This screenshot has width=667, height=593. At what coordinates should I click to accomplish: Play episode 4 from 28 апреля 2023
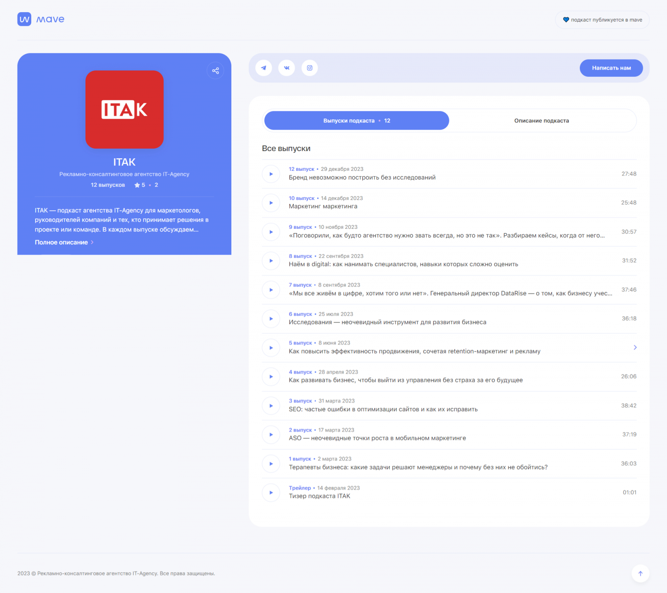tap(271, 377)
